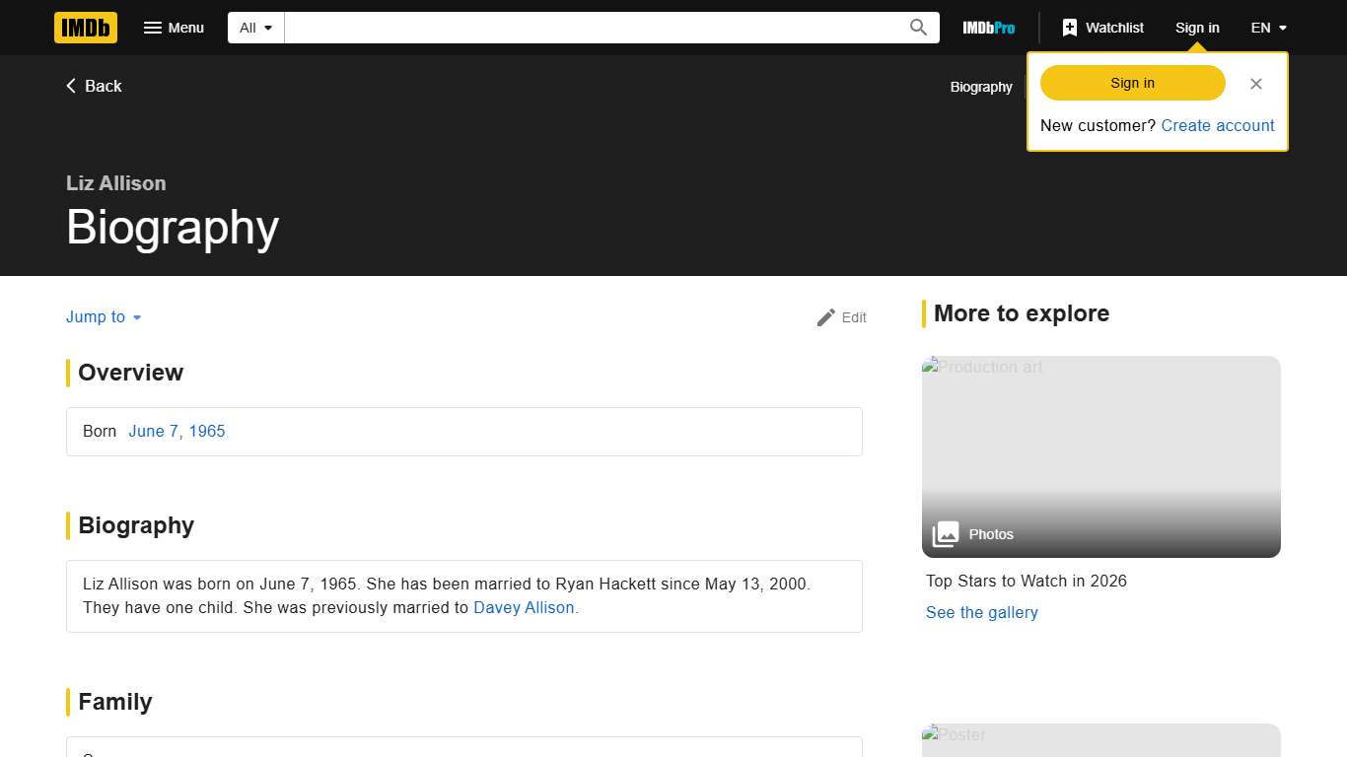Click the June 7, 1965 birth date link
Screen dimensions: 1347x757
click(177, 431)
